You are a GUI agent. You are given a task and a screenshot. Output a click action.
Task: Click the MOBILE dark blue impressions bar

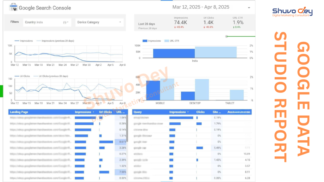153,91
